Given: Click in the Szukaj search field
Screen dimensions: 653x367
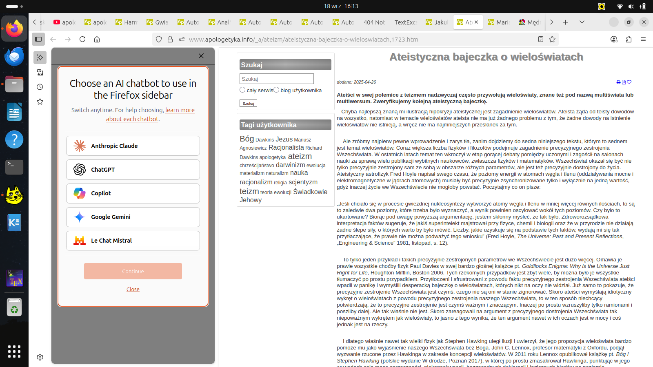Looking at the screenshot, I should 276,79.
